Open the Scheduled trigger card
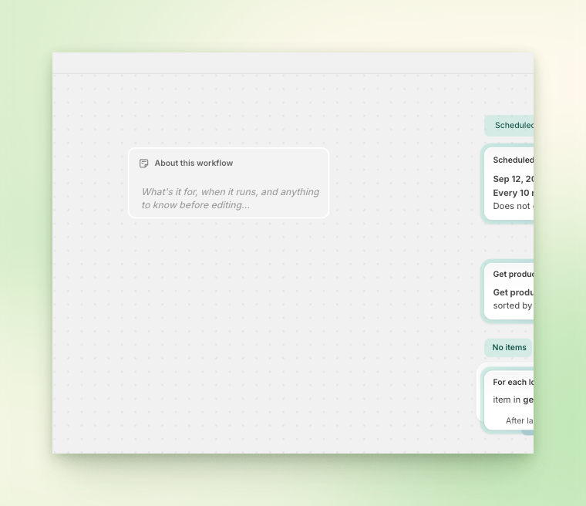The image size is (586, 506). point(509,184)
